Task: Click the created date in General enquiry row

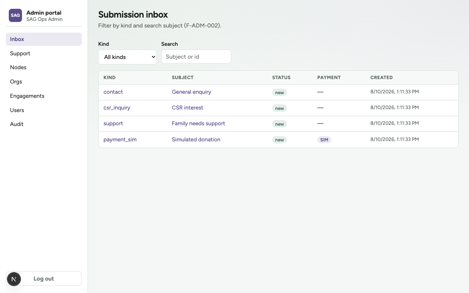Action: tap(395, 92)
